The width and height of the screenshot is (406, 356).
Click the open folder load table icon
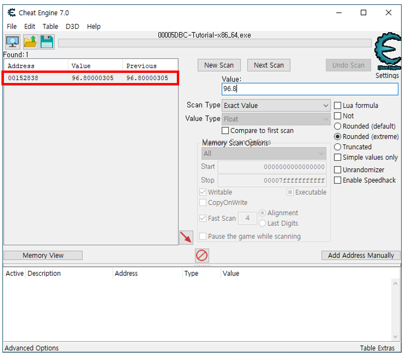(30, 42)
